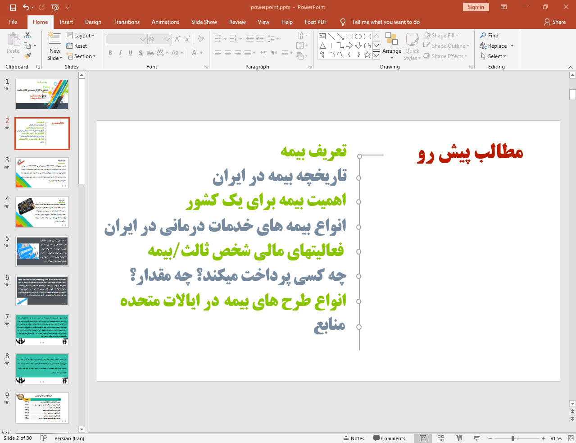This screenshot has width=576, height=443.
Task: Open the font name combo box
Action: click(127, 39)
